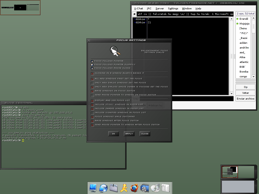Switch to gray lower pager desktop
Screen dimensions: 259x194
click(238, 187)
